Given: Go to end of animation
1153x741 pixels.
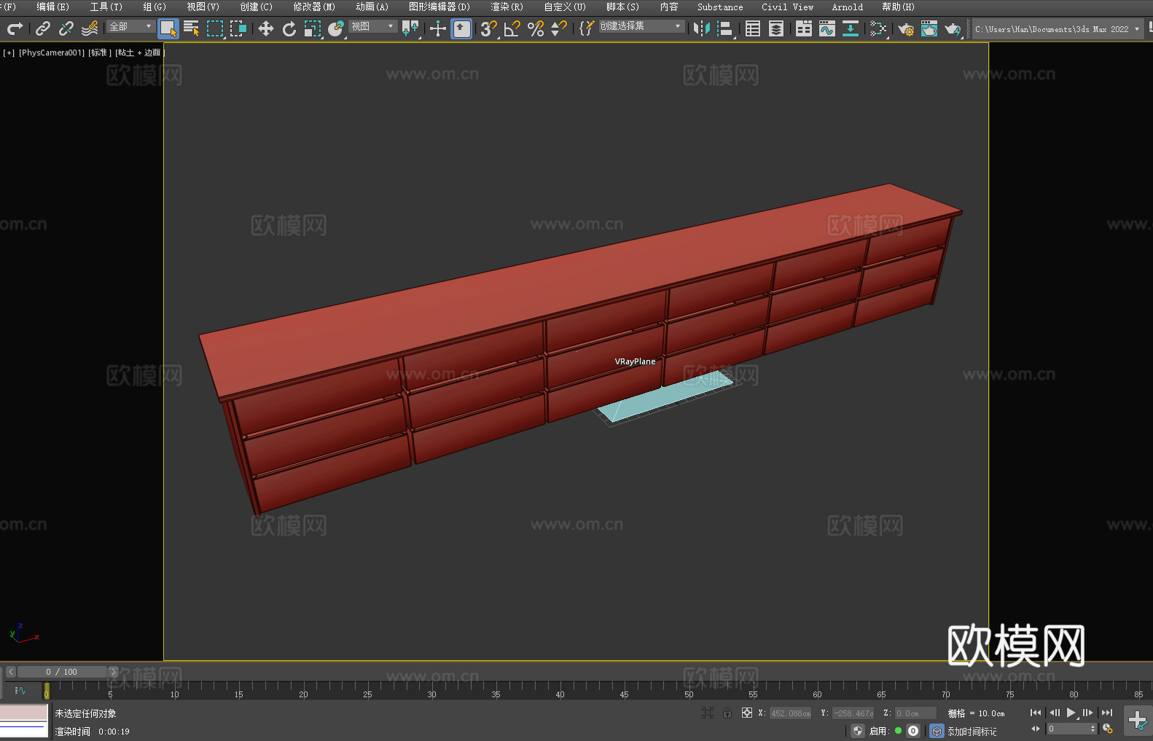Looking at the screenshot, I should (x=1107, y=713).
